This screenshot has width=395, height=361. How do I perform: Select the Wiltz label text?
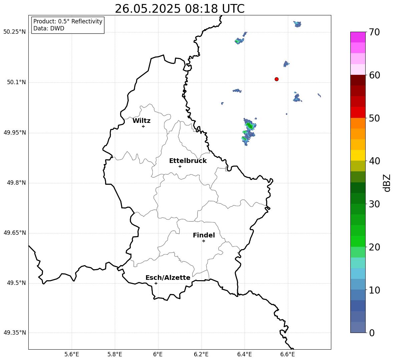pyautogui.click(x=141, y=121)
